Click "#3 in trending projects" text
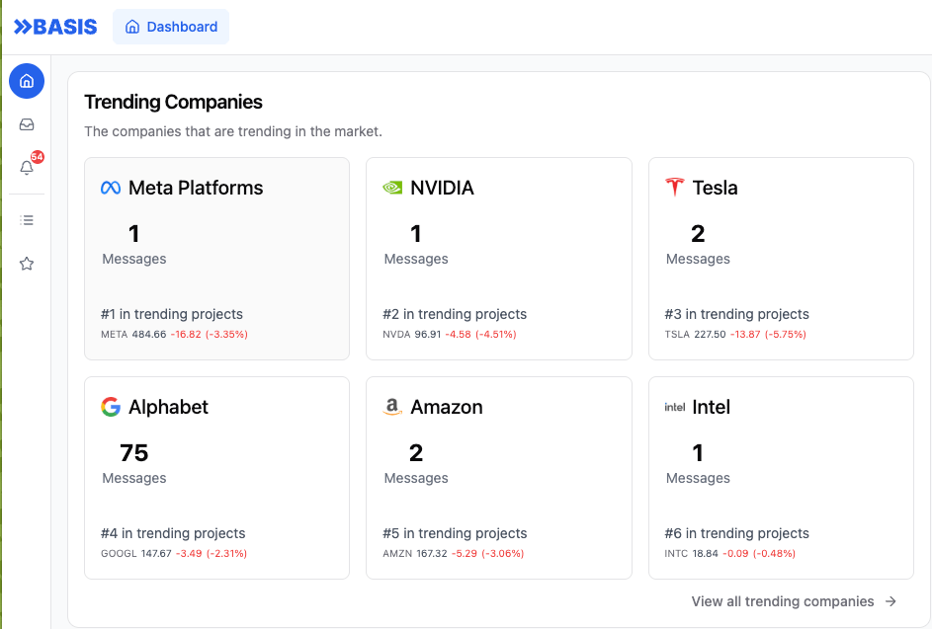This screenshot has height=629, width=932. coord(737,314)
